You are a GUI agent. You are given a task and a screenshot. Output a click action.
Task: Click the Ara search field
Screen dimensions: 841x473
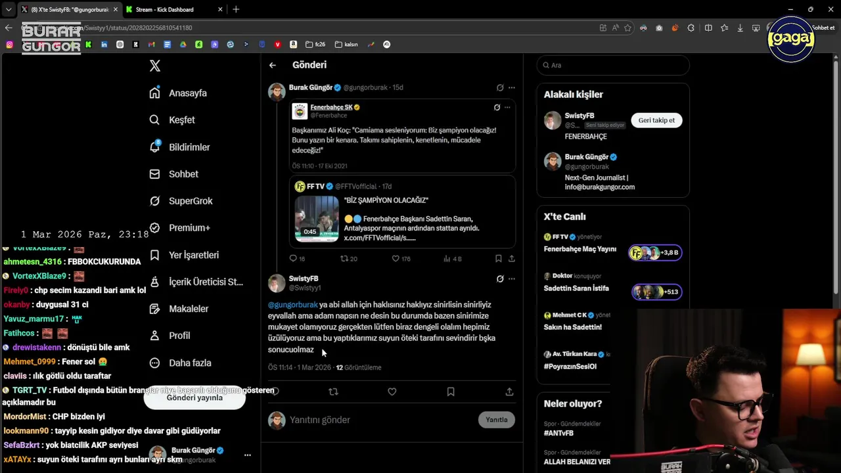(612, 65)
